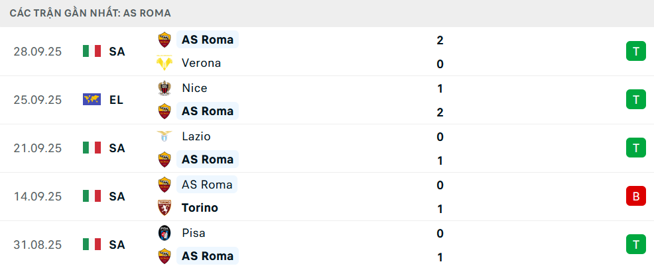This screenshot has width=654, height=266.
Task: Click the Torino club crest icon
Action: click(x=164, y=208)
